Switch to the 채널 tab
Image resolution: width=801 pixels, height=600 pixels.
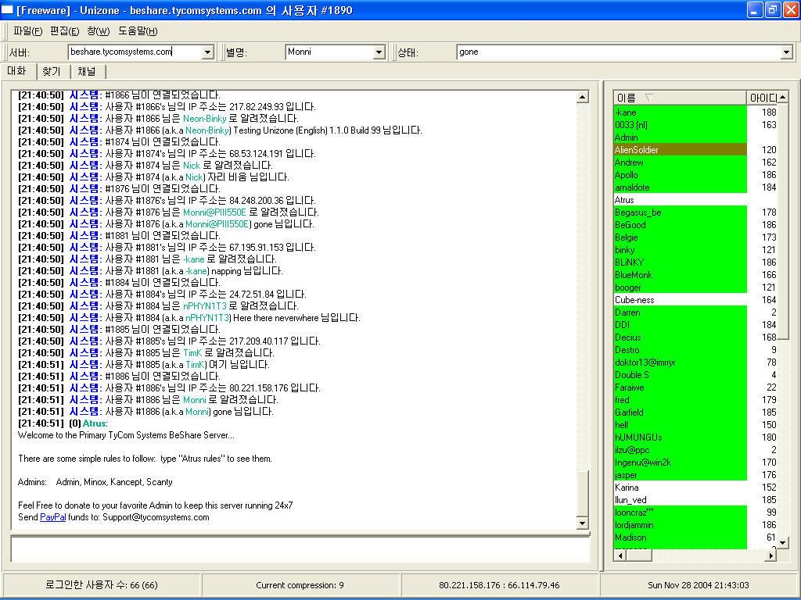[87, 71]
